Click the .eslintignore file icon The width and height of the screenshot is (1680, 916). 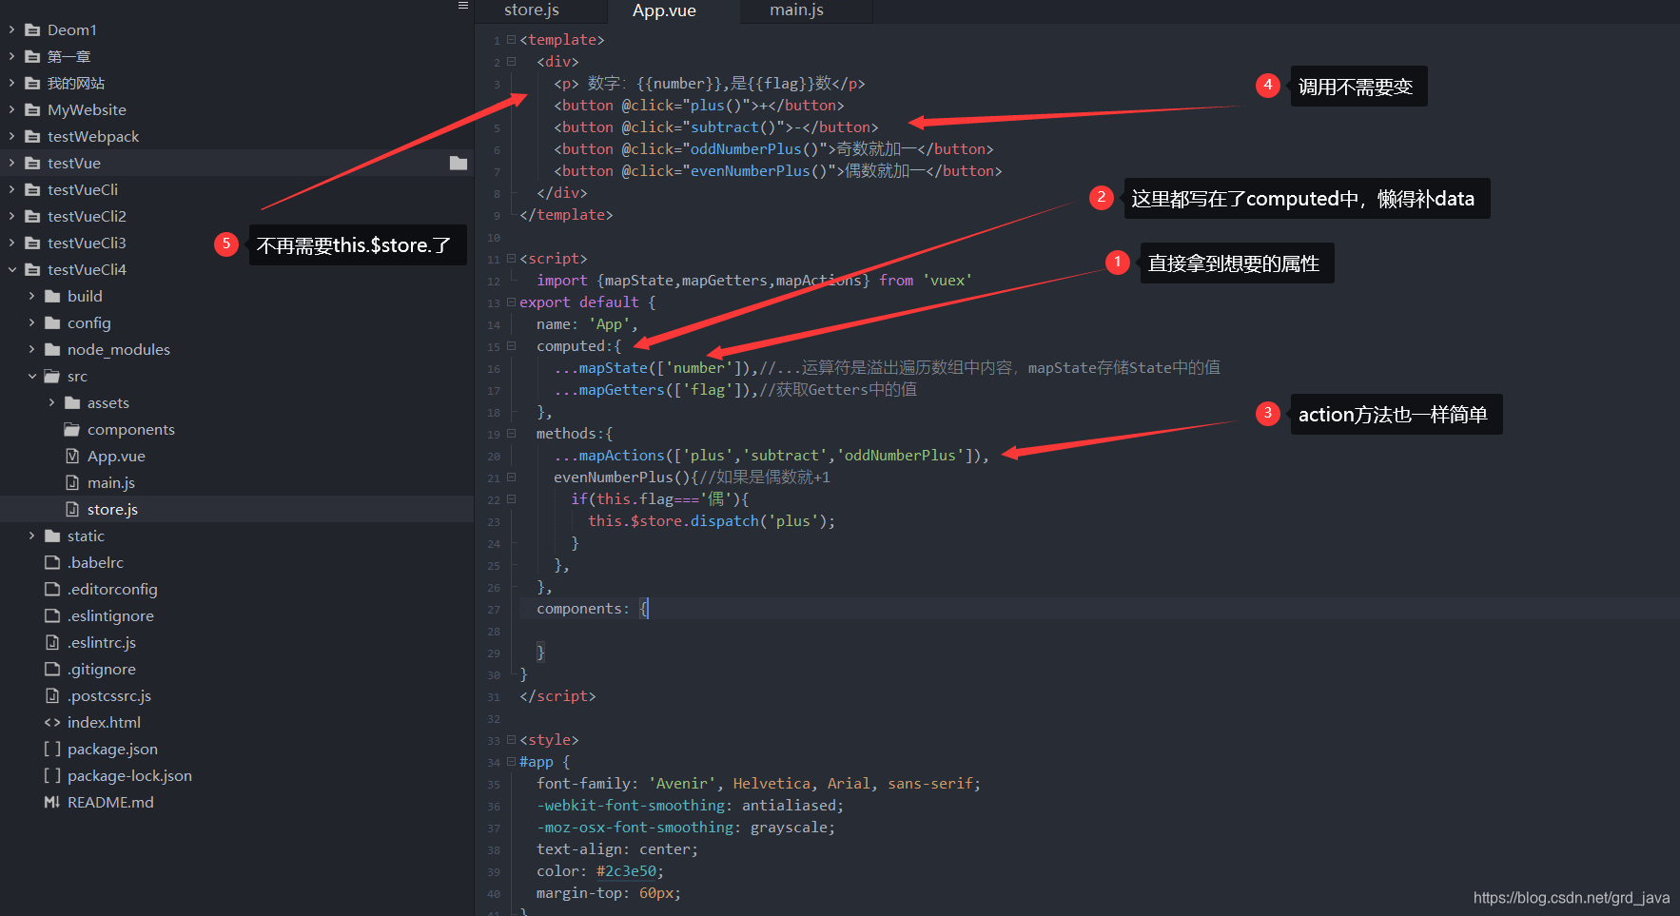(x=52, y=616)
